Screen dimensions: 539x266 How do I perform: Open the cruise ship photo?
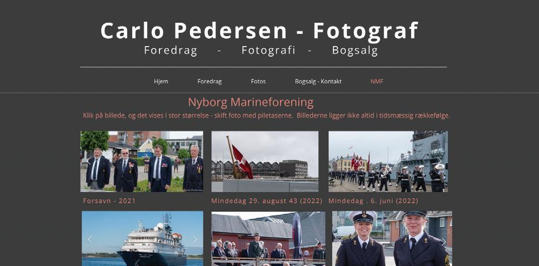pos(142,238)
